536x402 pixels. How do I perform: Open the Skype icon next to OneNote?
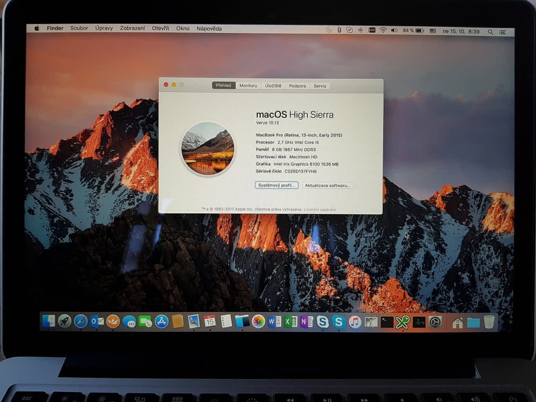322,322
